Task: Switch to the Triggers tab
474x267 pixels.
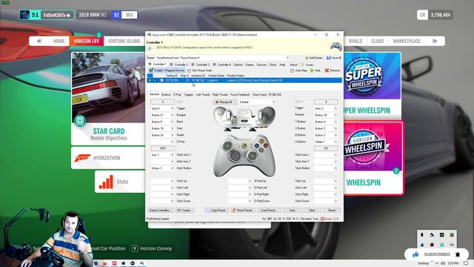Action: tap(188, 95)
